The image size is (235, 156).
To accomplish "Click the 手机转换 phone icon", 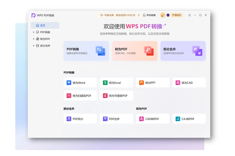I will [144, 15].
